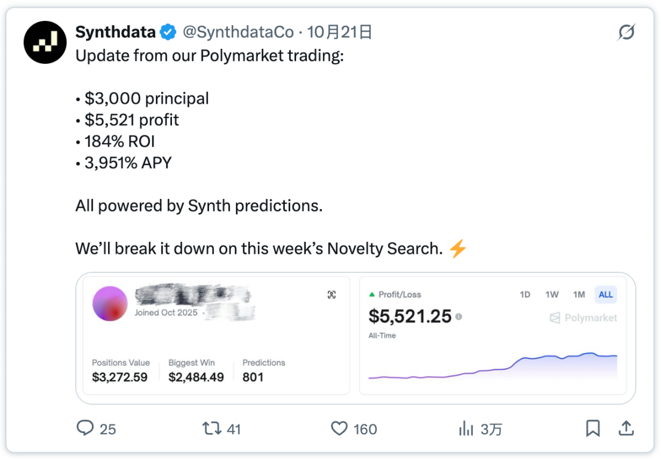Click the Synthdata display name

pos(115,32)
